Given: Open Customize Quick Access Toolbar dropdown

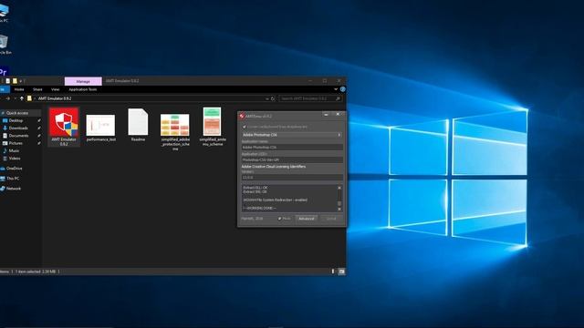Looking at the screenshot, I should coord(21,81).
